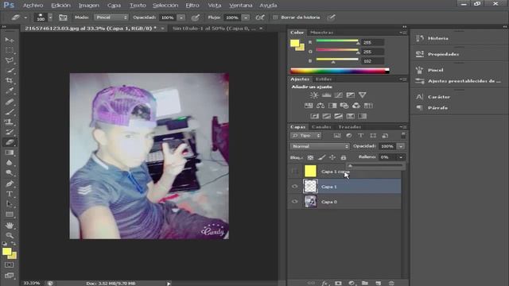Open the Carácter panel icon
Image resolution: width=509 pixels, height=286 pixels.
[x=420, y=97]
